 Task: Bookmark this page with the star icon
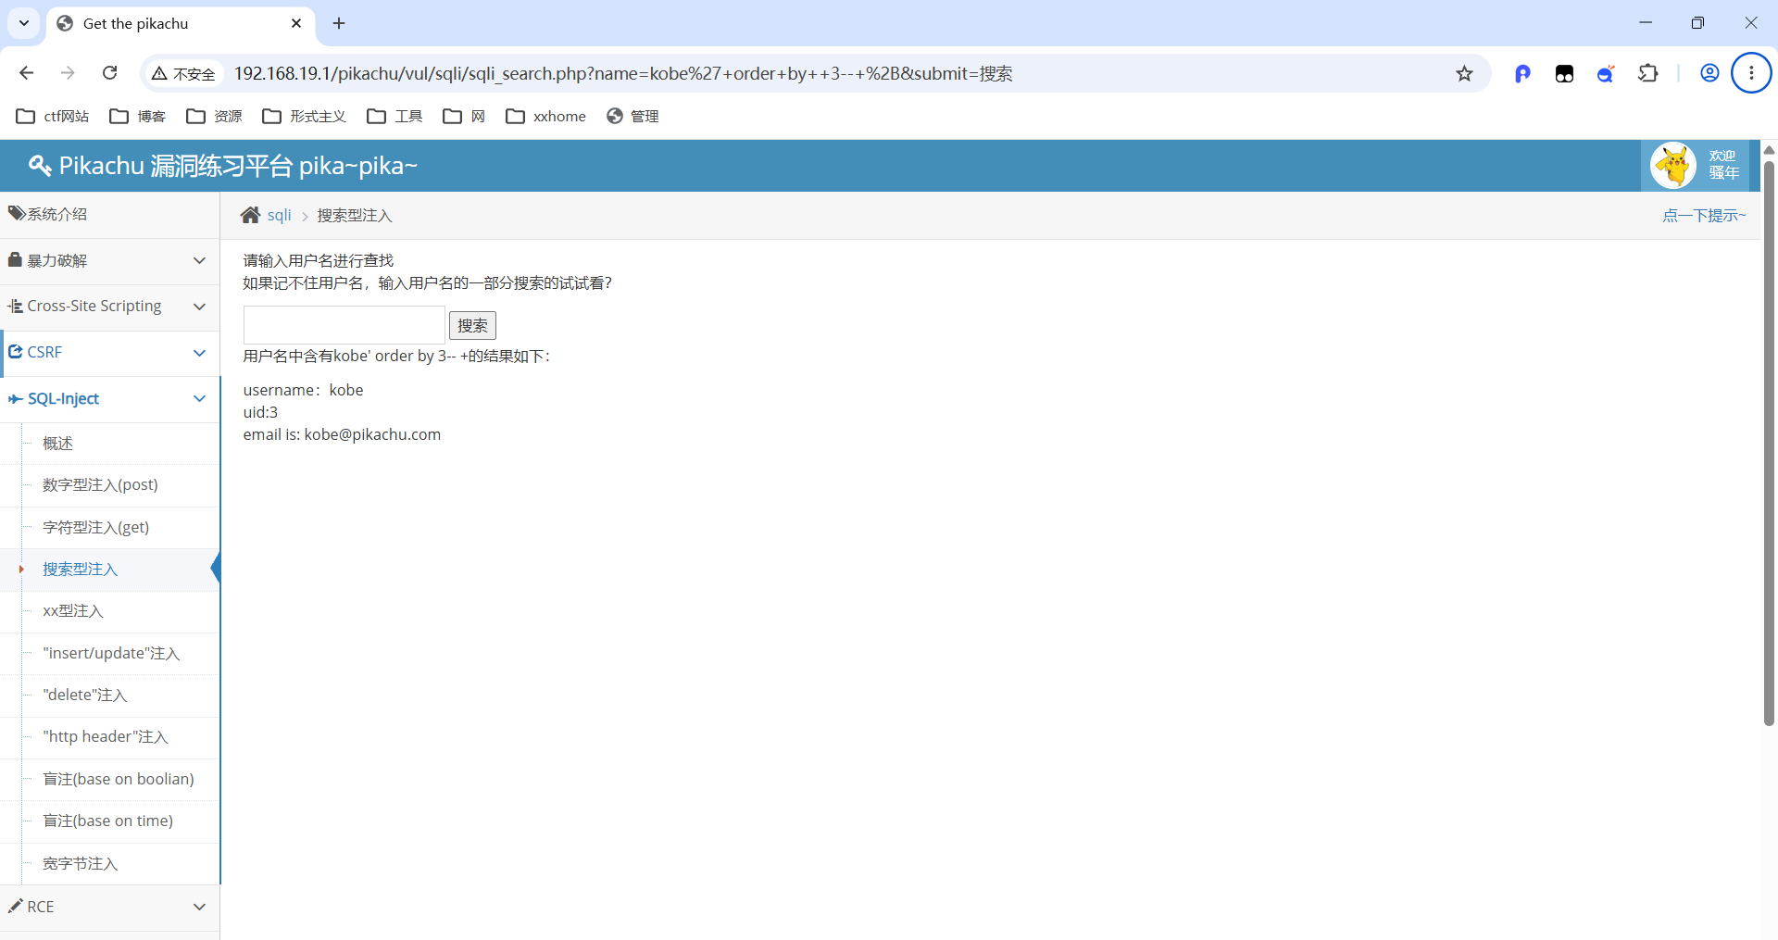(1464, 73)
